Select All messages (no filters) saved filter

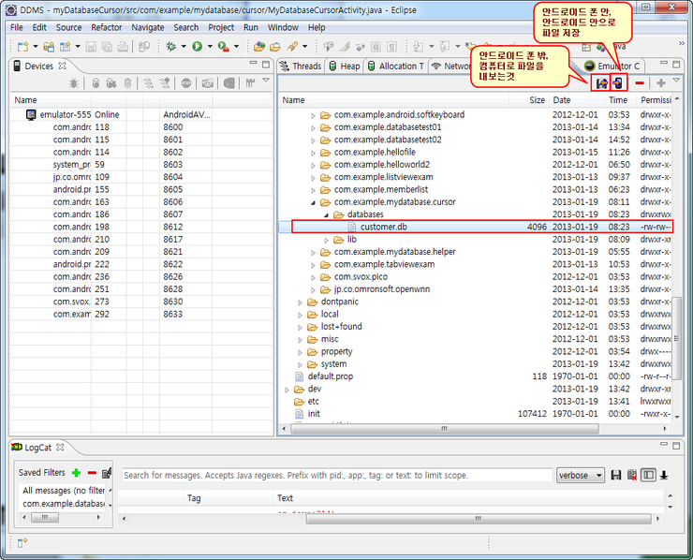pyautogui.click(x=64, y=490)
